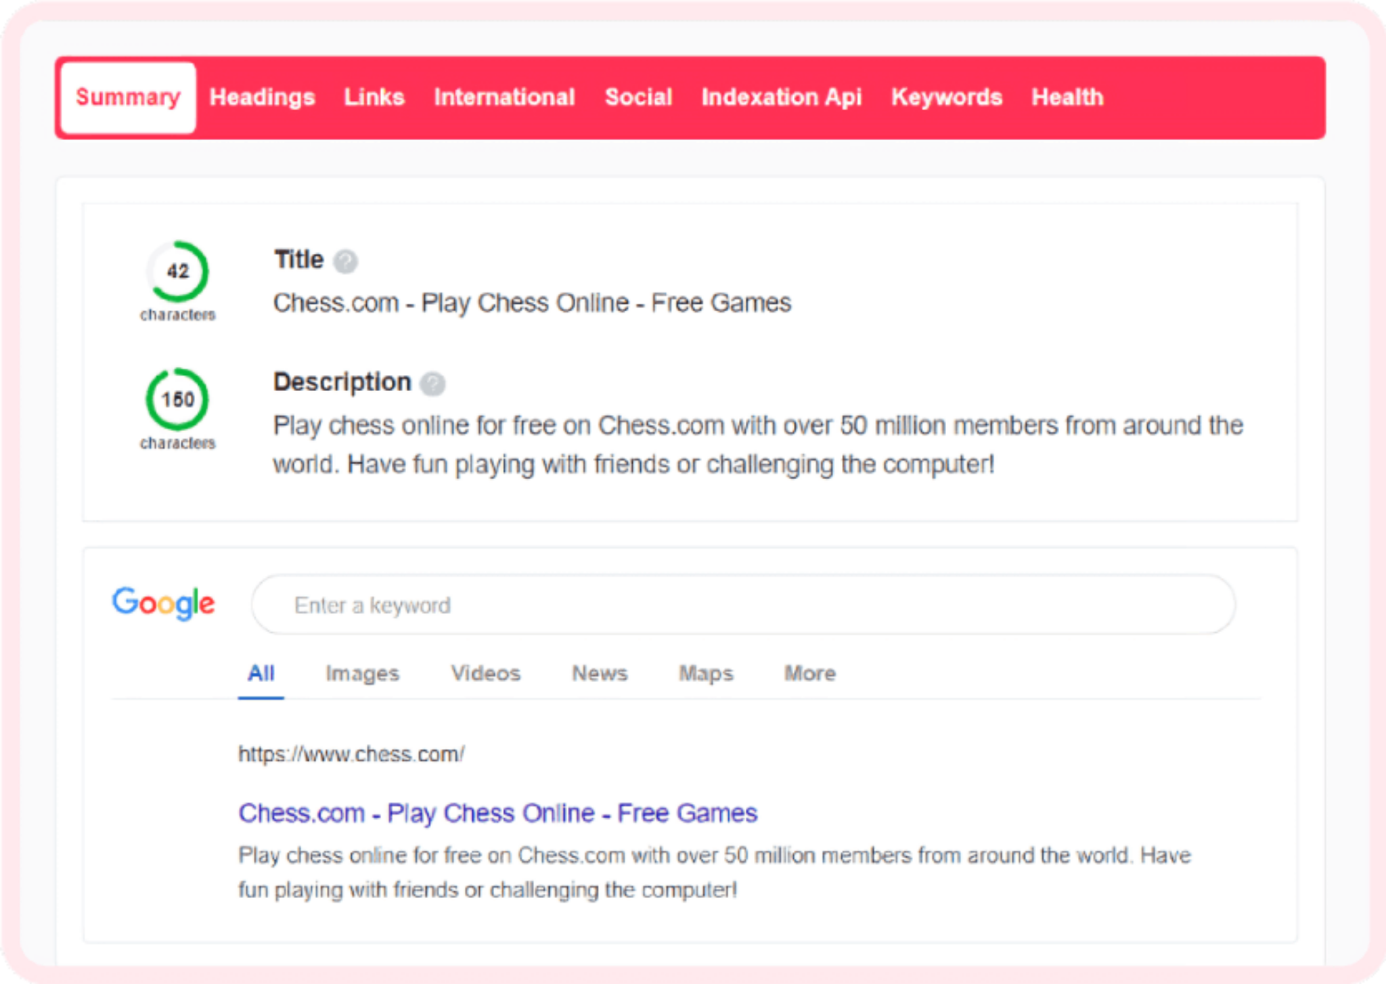Image resolution: width=1386 pixels, height=984 pixels.
Task: Click the Title heading label
Action: tap(298, 260)
